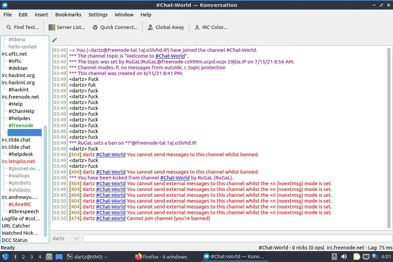Select irc.andrewyu server entry
Screen dimensions: 393x262
pos(20,197)
